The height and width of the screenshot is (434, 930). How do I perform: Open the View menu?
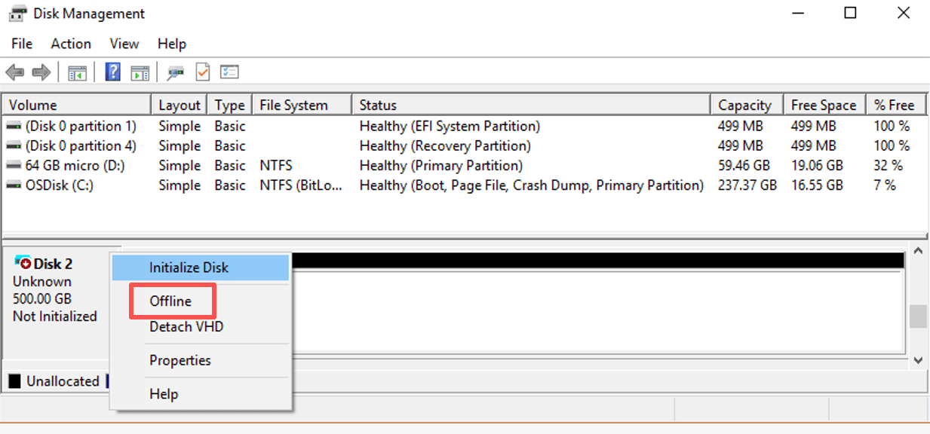coord(124,44)
